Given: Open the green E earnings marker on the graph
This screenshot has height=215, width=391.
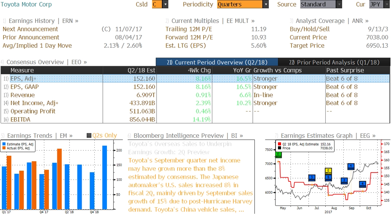Looking at the screenshot, I should [278, 155].
